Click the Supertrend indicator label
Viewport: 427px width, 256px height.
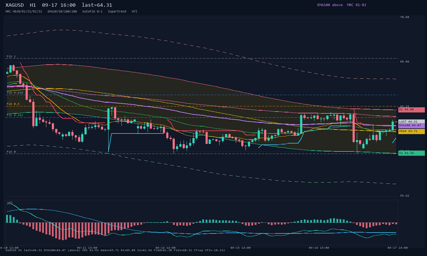click(117, 12)
